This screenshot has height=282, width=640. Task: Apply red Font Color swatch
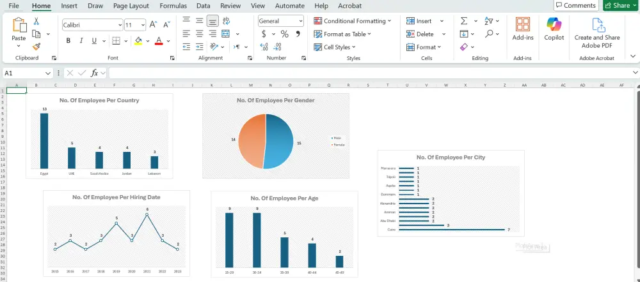coord(159,41)
